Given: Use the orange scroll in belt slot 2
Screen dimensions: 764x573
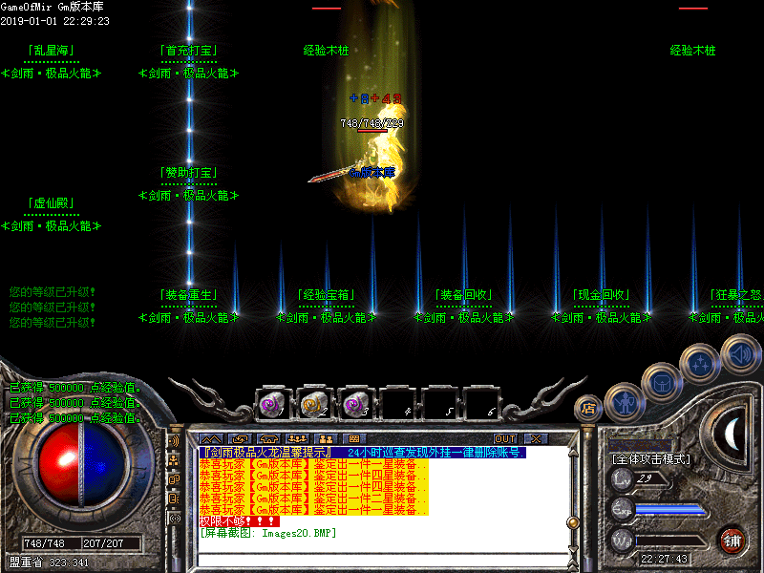Looking at the screenshot, I should coord(314,403).
